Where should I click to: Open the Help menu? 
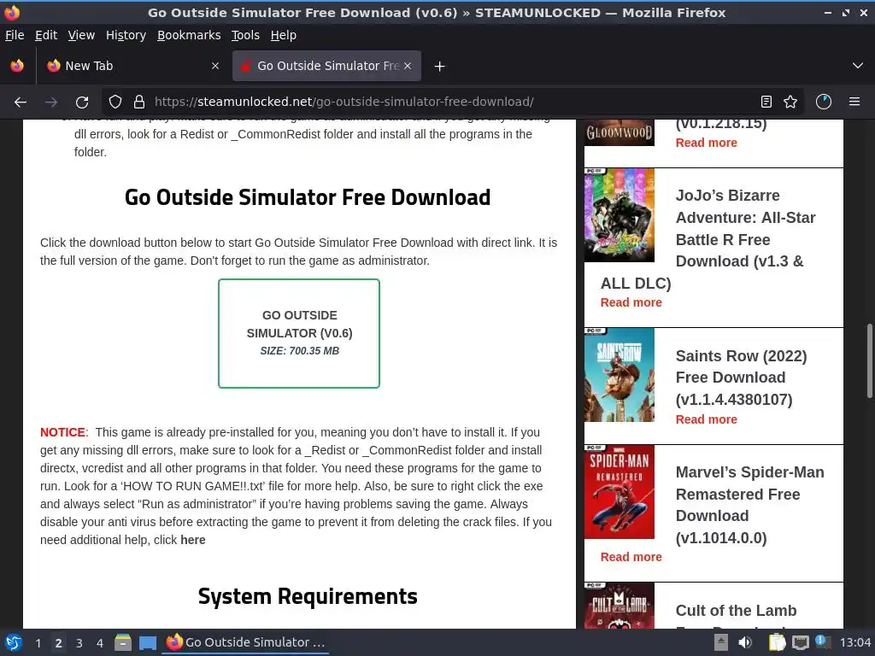[x=284, y=35]
